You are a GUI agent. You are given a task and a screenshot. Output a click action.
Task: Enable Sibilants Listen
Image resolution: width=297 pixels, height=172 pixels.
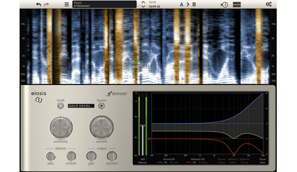pyautogui.click(x=233, y=161)
